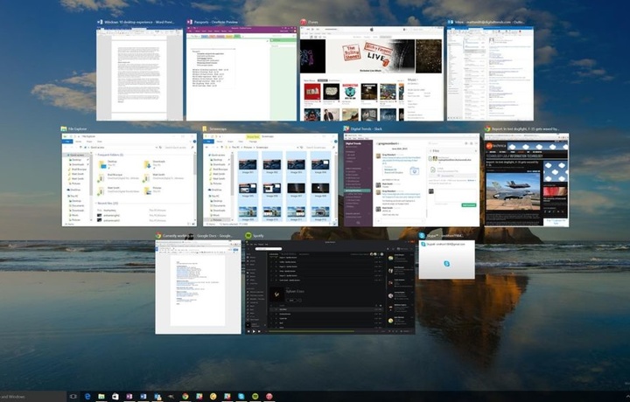This screenshot has width=630, height=402.
Task: Collapse the Recent files section in File Explorer
Action: (96, 204)
